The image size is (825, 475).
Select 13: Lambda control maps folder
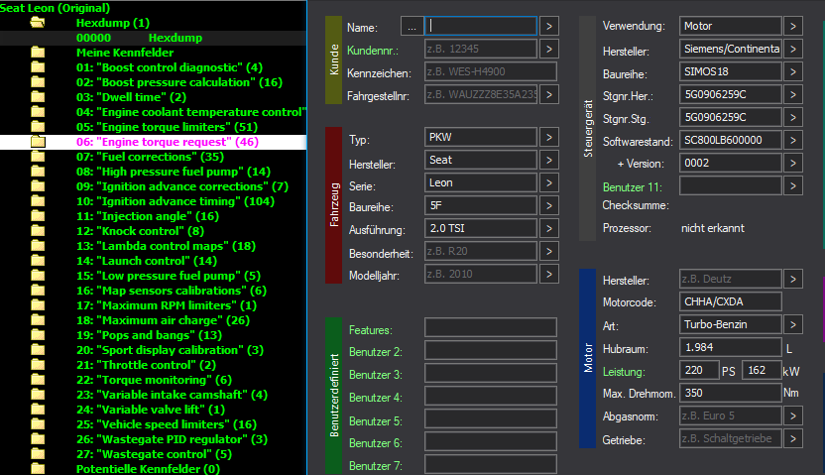click(166, 246)
